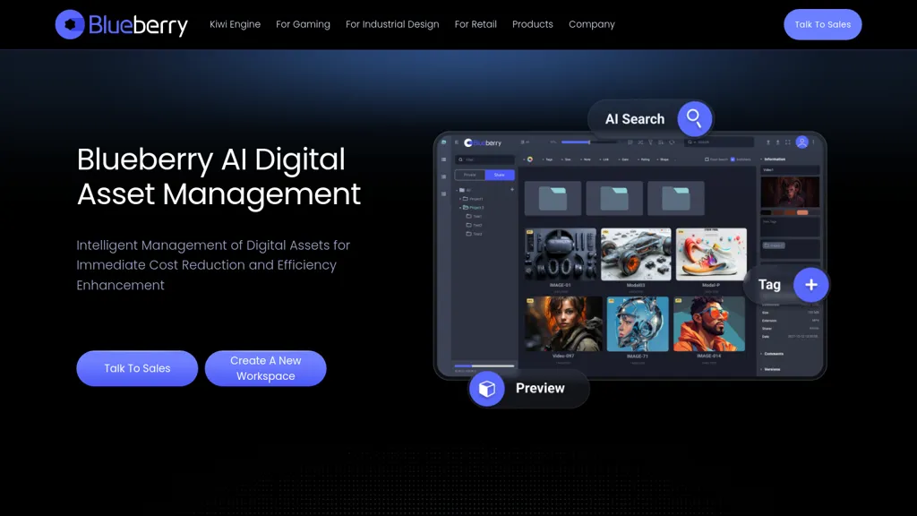Click the Preview cube icon

(x=487, y=389)
